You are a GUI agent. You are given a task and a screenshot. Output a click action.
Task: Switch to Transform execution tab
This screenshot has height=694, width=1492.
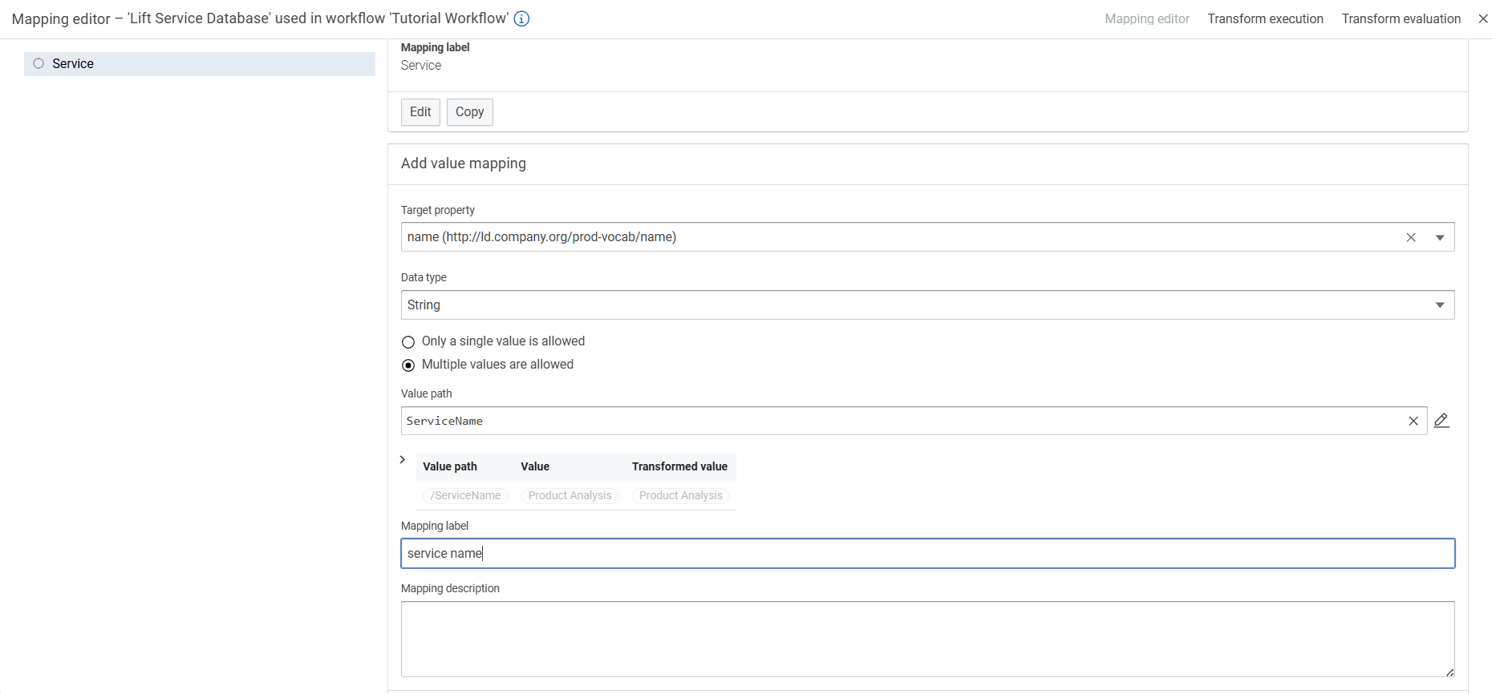click(x=1265, y=18)
